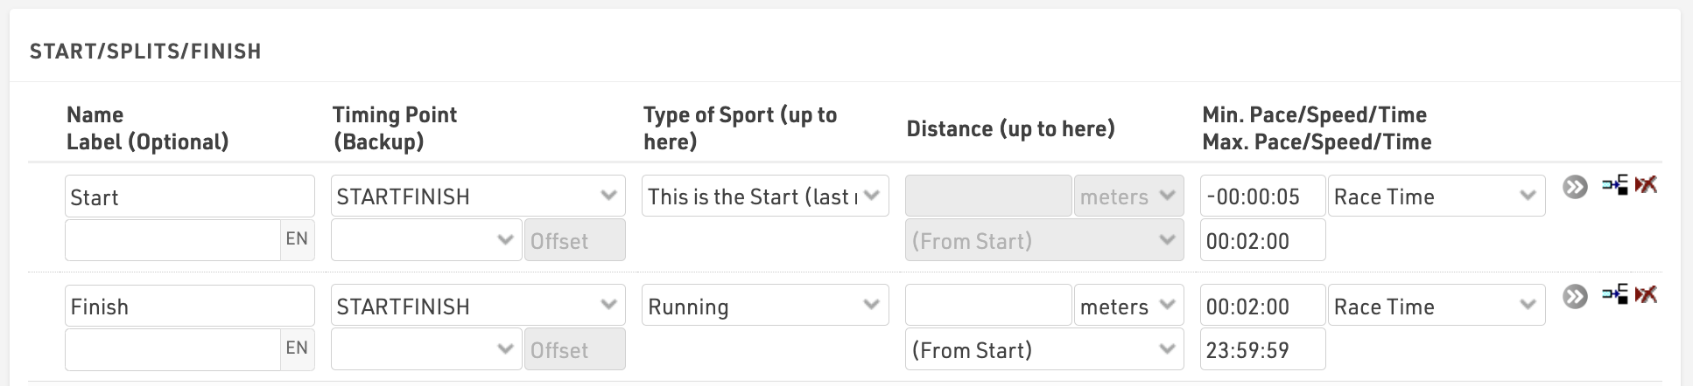Click the Finish name input field

click(190, 306)
